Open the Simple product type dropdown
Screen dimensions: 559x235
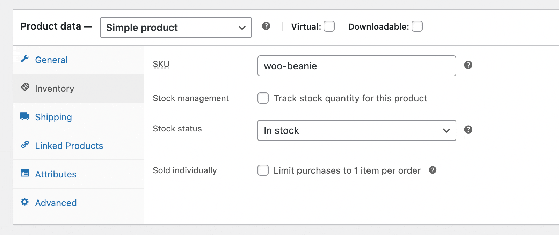click(176, 28)
